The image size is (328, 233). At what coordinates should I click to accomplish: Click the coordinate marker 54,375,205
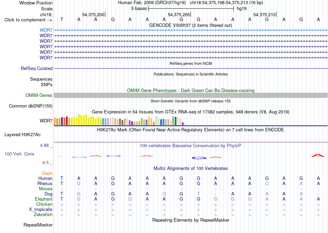[x=179, y=14]
